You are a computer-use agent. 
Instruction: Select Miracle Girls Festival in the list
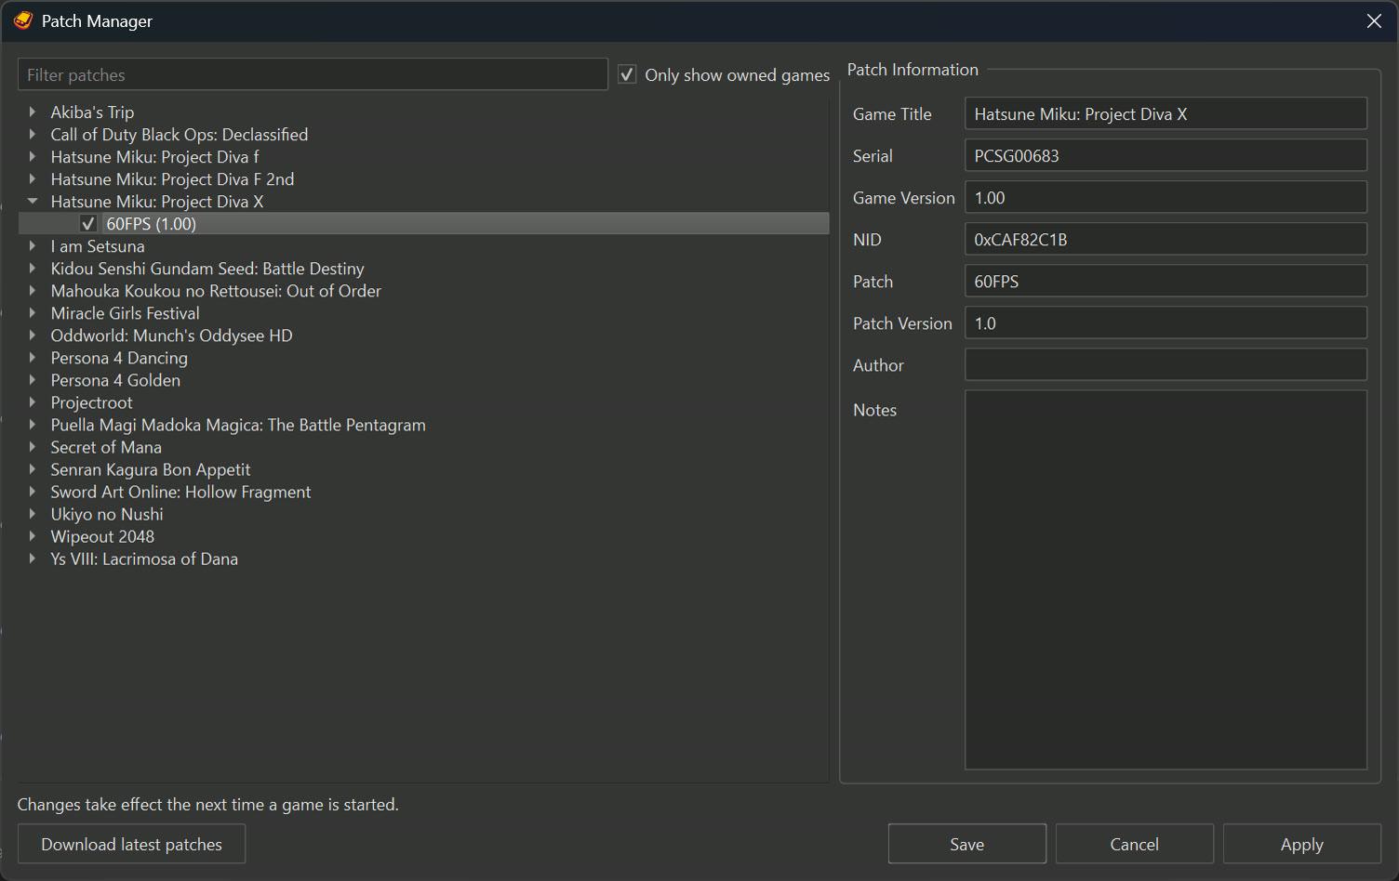126,313
